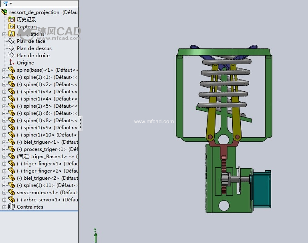The image size is (308, 243).
Task: Open the 历史记录 history folder
Action: pos(26,20)
